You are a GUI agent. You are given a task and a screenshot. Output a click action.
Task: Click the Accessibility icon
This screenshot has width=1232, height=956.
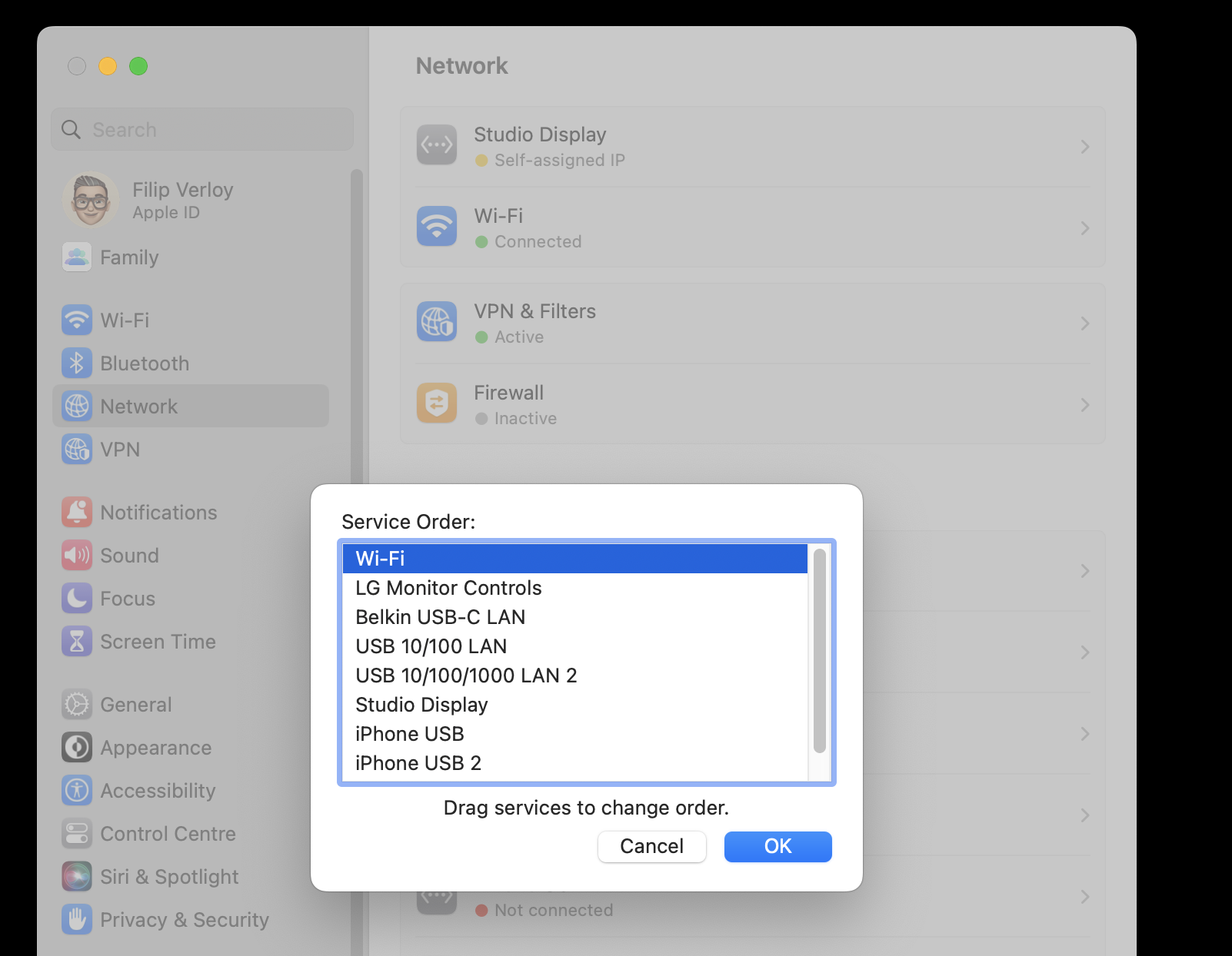(x=77, y=790)
